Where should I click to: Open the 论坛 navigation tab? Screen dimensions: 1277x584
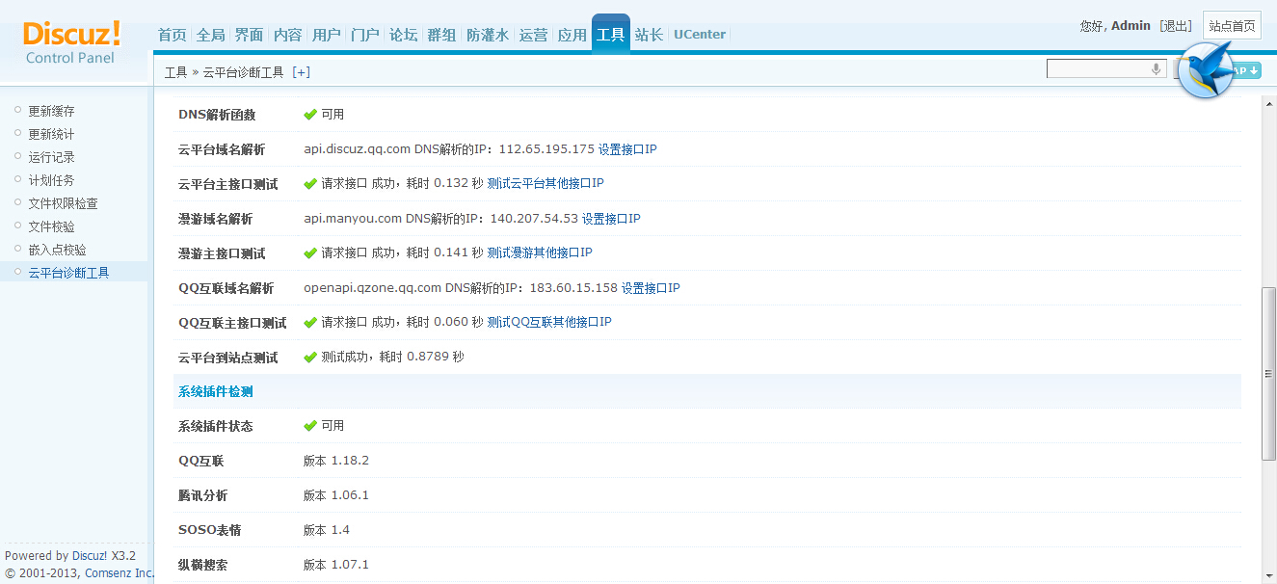(403, 35)
